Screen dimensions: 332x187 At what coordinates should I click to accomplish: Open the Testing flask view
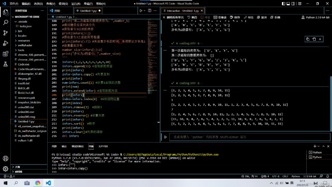click(6, 64)
